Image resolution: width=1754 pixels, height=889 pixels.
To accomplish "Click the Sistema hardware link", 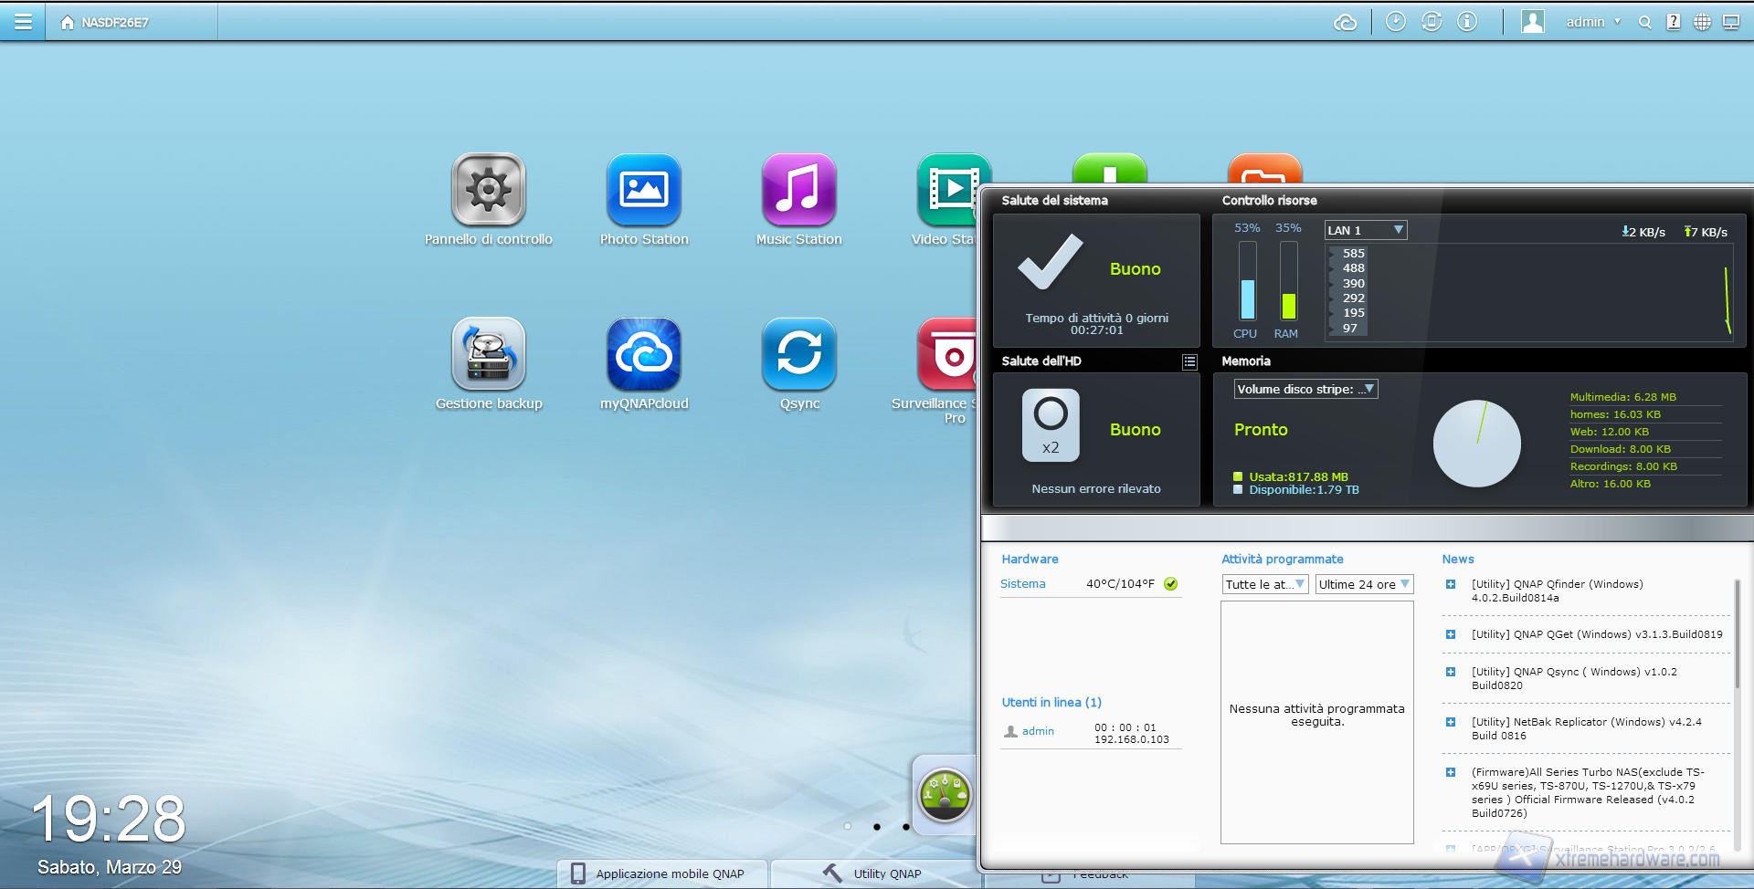I will pyautogui.click(x=1022, y=584).
